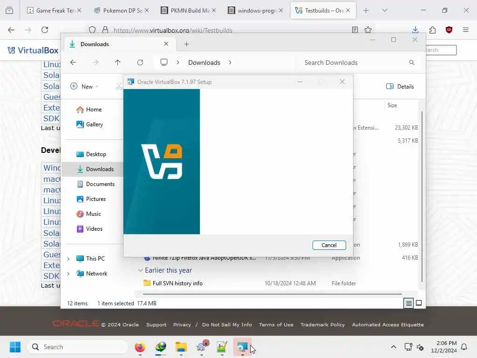This screenshot has width=477, height=358.
Task: Click the File Explorer horizontal scrollbar
Action: [272, 294]
